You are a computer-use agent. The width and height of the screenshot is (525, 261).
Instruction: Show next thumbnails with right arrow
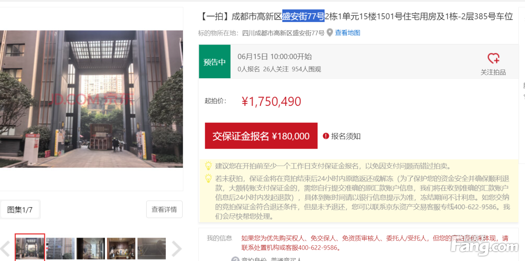(177, 248)
